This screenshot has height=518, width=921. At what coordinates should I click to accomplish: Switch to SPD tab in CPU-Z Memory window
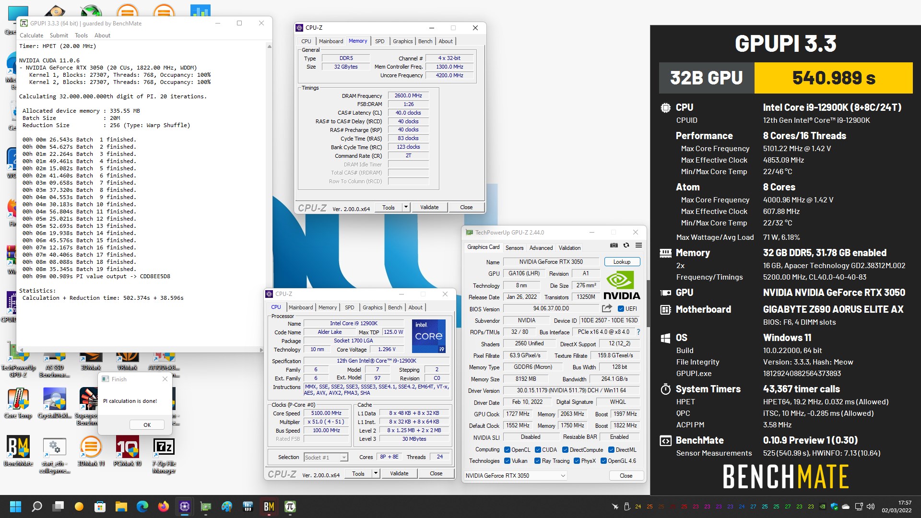pyautogui.click(x=379, y=41)
